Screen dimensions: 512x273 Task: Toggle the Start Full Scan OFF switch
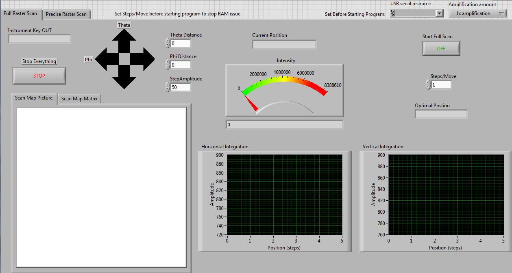pyautogui.click(x=441, y=48)
